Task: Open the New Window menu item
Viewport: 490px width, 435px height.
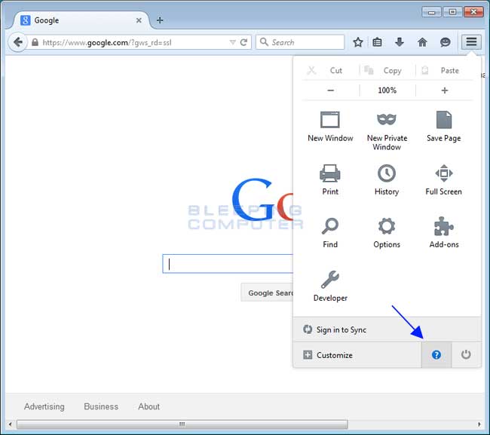Action: (330, 126)
